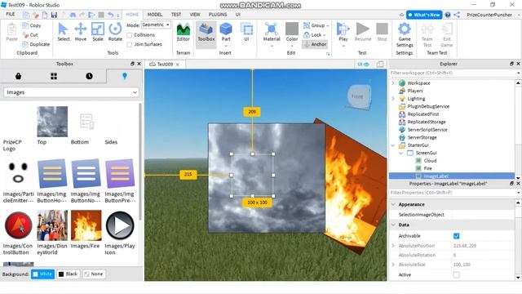Select Players in Explorer
Image resolution: width=522 pixels, height=294 pixels.
415,91
